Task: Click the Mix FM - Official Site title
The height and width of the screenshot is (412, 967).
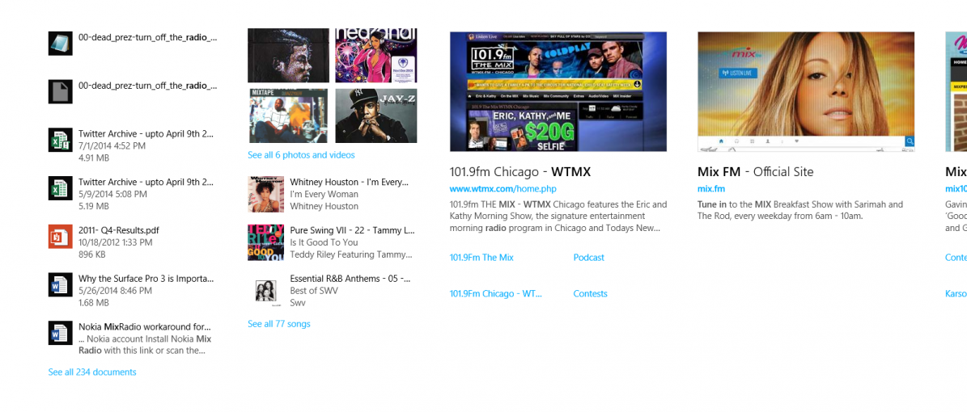Action: pyautogui.click(x=756, y=172)
